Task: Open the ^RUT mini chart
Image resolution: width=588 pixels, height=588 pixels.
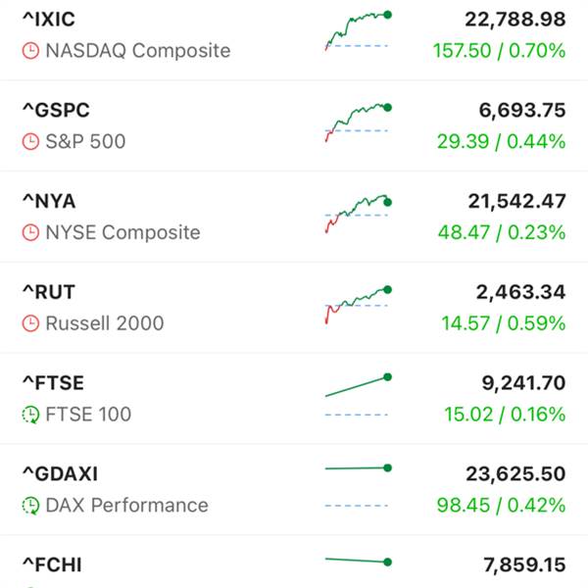Action: click(x=358, y=303)
